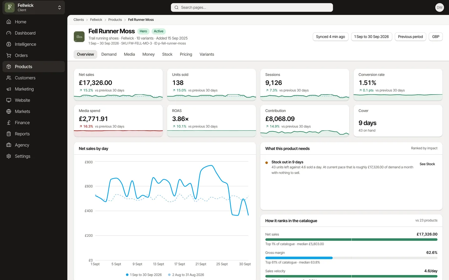Click the Customers people icon
Image resolution: width=449 pixels, height=280 pixels.
pos(9,78)
